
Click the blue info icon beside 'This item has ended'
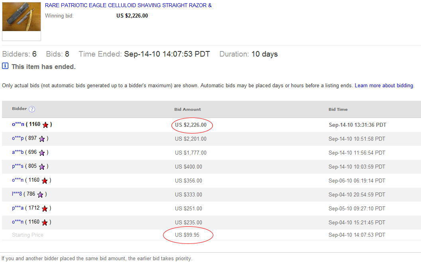(x=6, y=66)
